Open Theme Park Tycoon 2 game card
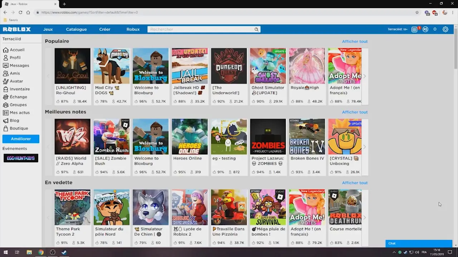The width and height of the screenshot is (458, 257). click(73, 218)
